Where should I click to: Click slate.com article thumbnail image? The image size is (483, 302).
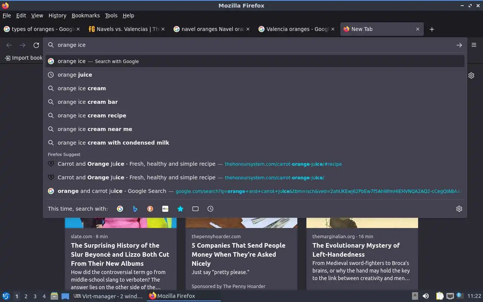click(x=121, y=223)
